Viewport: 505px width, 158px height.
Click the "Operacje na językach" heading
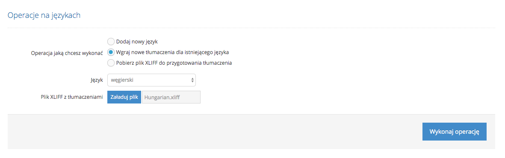pyautogui.click(x=44, y=16)
